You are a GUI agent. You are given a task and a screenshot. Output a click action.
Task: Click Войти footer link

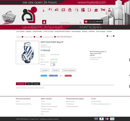point(18,101)
